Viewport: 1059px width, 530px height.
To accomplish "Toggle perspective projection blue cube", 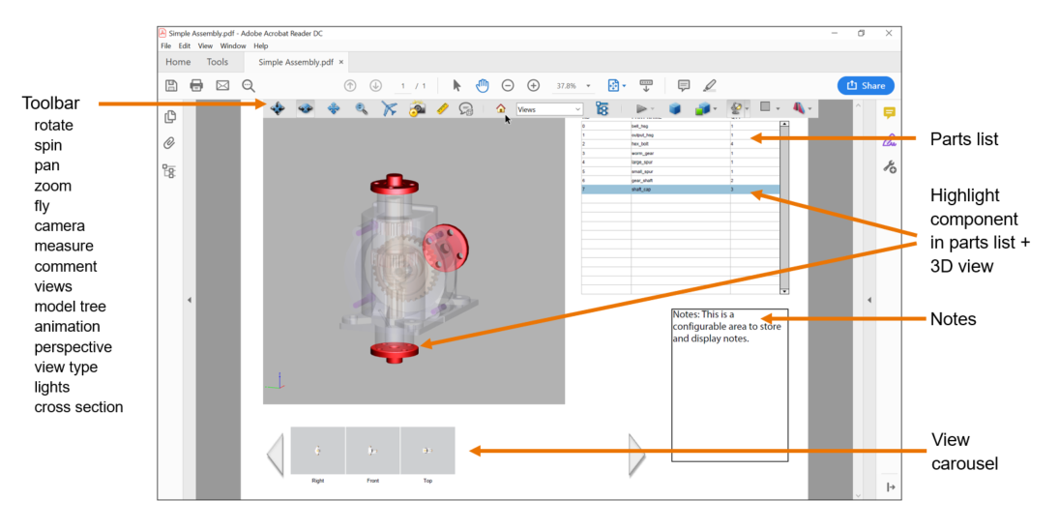I will coord(675,108).
